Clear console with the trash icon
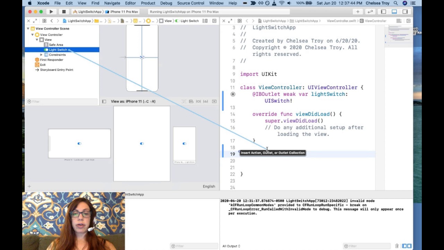 click(x=397, y=246)
